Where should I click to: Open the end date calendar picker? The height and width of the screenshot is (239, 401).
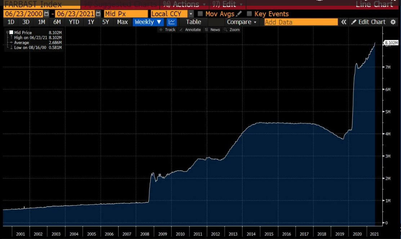pyautogui.click(x=98, y=14)
